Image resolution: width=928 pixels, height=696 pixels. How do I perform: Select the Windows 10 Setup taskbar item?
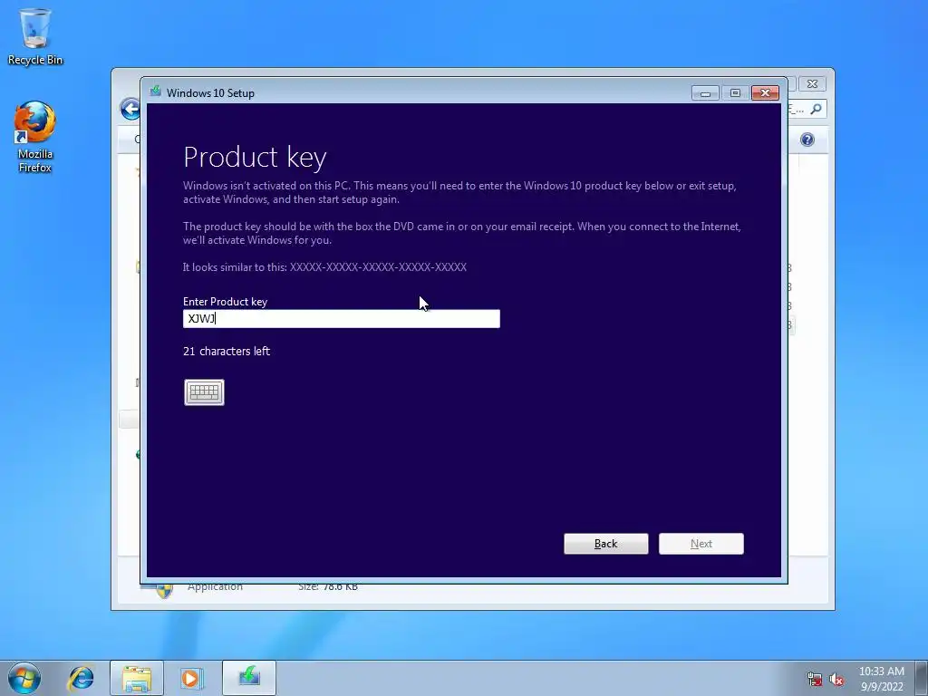click(249, 678)
